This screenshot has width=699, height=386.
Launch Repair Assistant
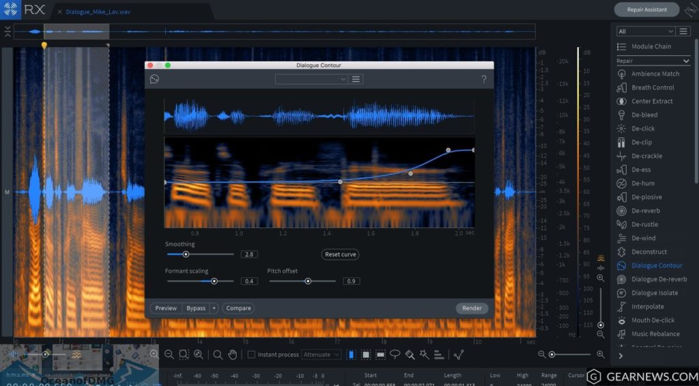(647, 10)
